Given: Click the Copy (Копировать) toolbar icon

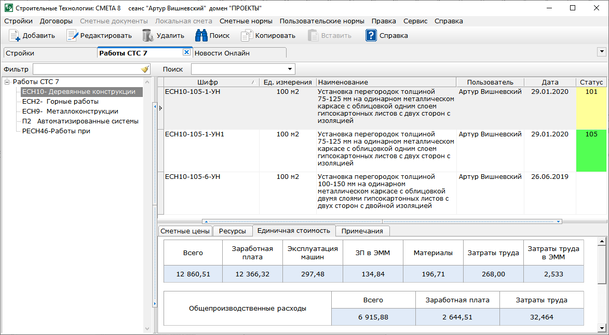Looking at the screenshot, I should tap(246, 36).
